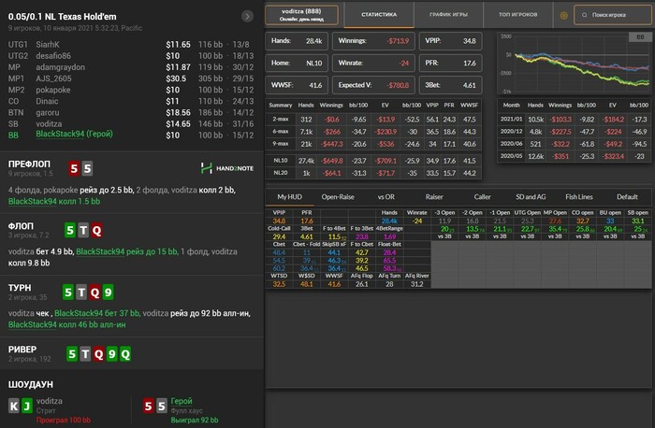Open the Статистика tab

tap(379, 15)
